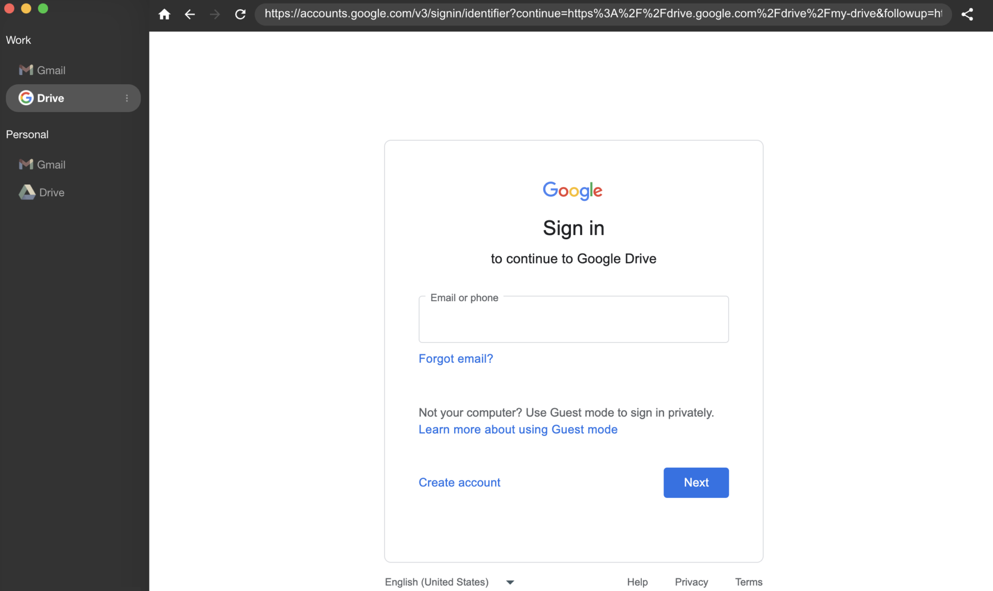The height and width of the screenshot is (591, 993).
Task: Open the Terms footer link
Action: click(x=748, y=582)
